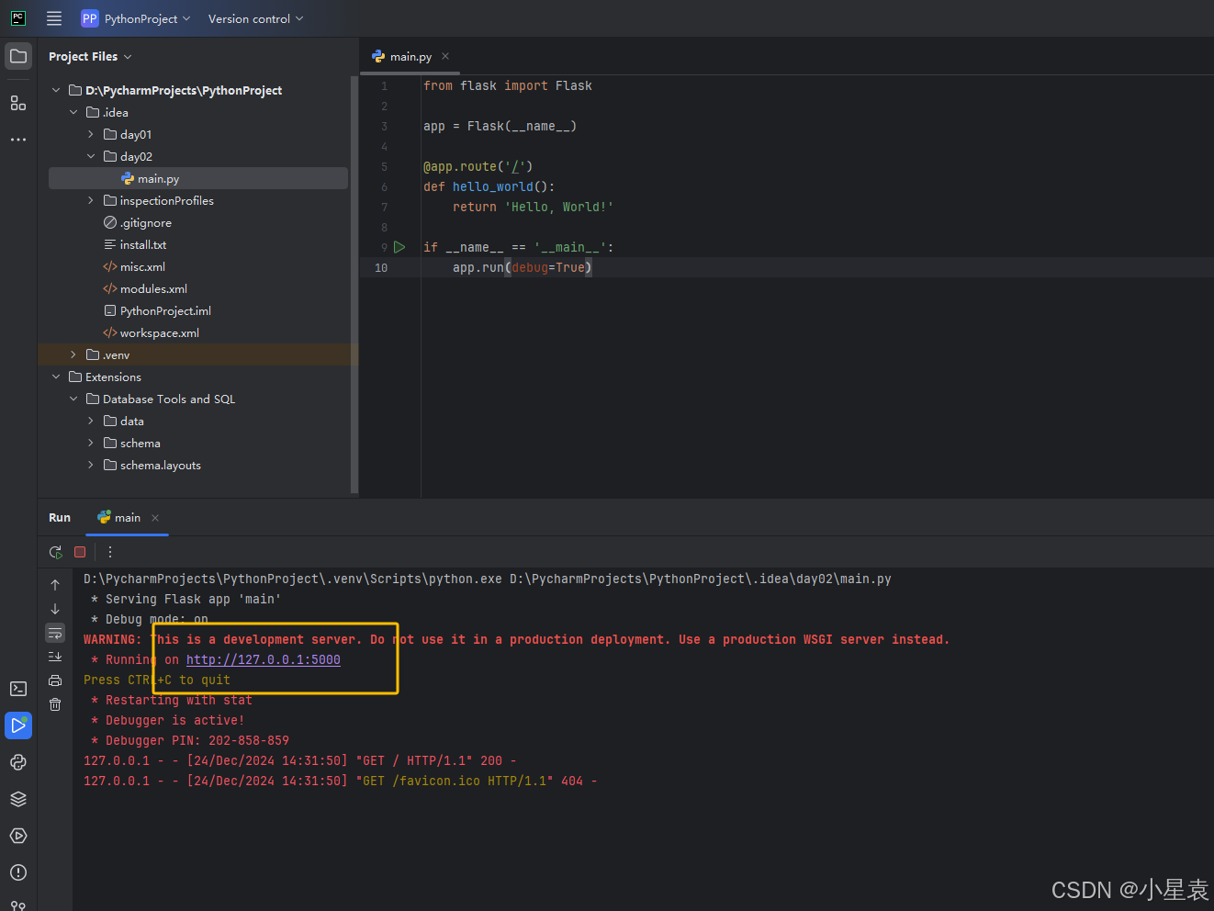Clear all console output with trash icon

coord(55,704)
